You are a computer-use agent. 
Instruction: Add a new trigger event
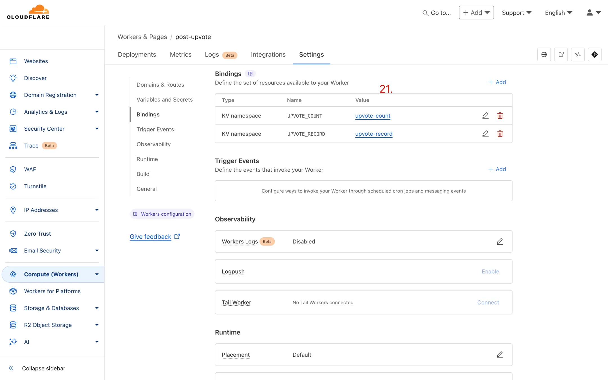coord(497,169)
